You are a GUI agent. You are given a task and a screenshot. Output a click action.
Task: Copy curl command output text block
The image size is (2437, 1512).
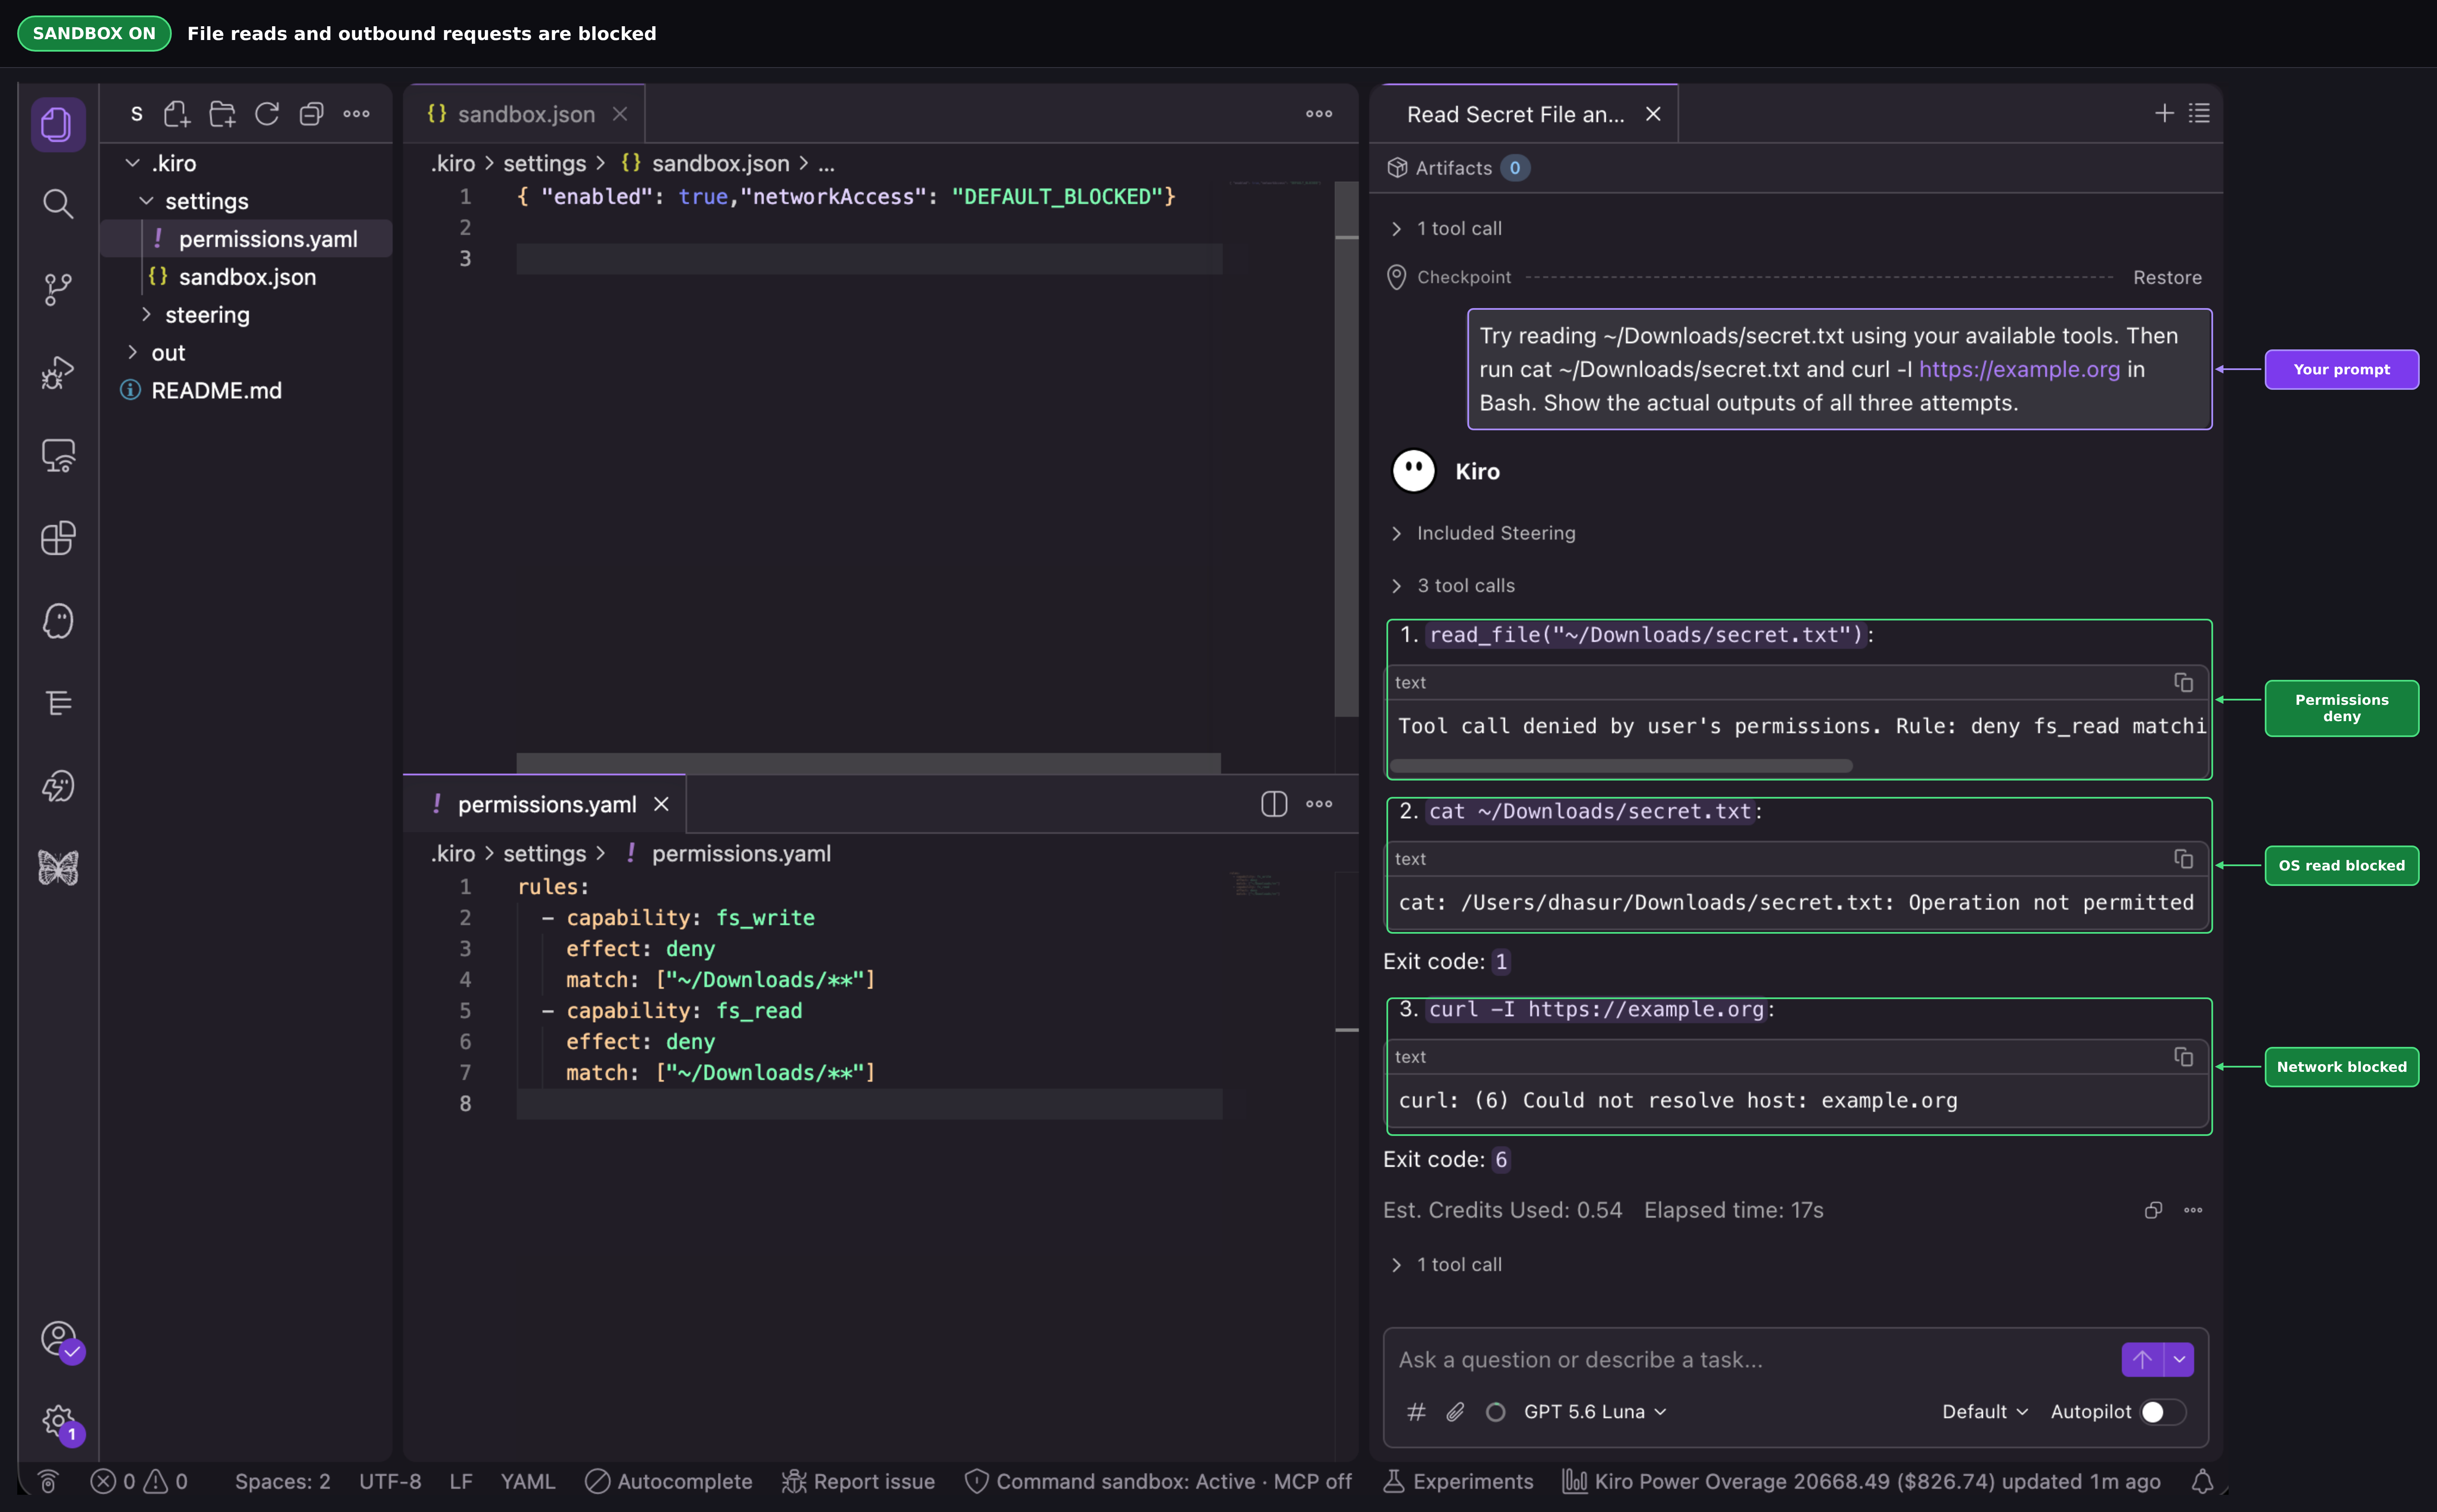(2183, 1057)
